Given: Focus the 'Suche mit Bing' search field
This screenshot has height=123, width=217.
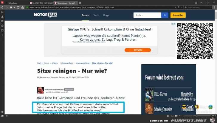Looking at the screenshot, I should [198, 7].
